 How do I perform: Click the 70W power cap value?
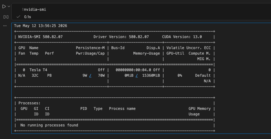(101, 76)
